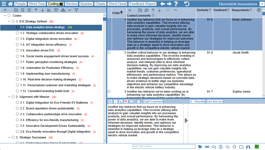This screenshot has width=265, height=150.
Task: Select radio for Implementing lean manufacturing
Action: pyautogui.click(x=17, y=74)
